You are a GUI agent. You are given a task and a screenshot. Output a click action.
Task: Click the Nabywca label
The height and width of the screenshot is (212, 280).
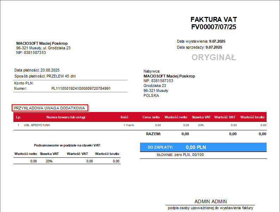(x=152, y=71)
